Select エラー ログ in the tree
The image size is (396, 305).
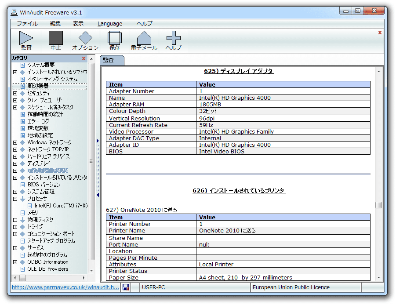38,121
